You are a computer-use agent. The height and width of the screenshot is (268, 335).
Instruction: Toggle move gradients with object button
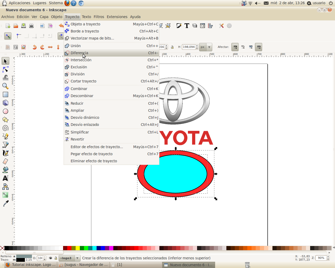[251, 47]
